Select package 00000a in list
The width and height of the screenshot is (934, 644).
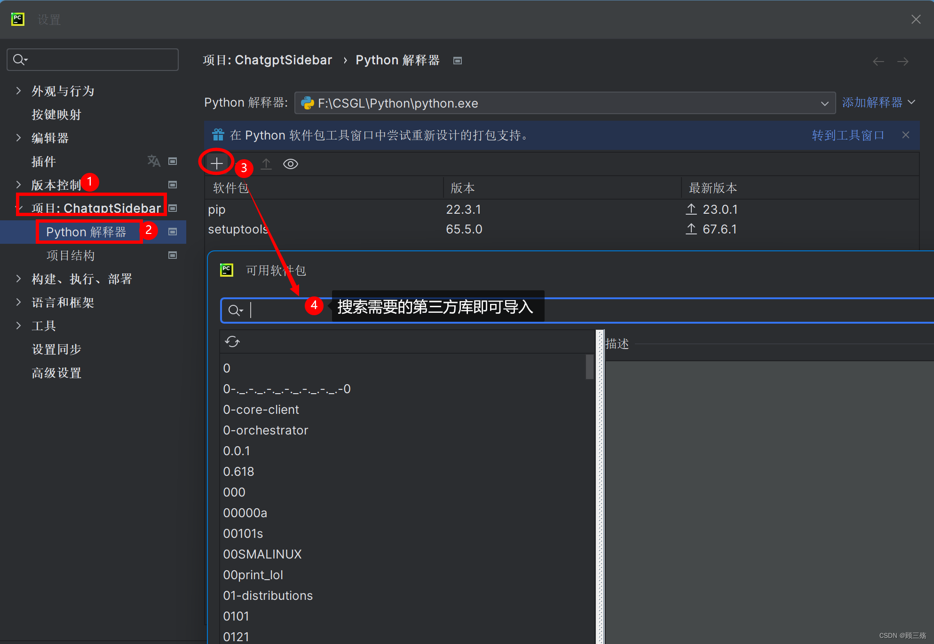tap(245, 513)
